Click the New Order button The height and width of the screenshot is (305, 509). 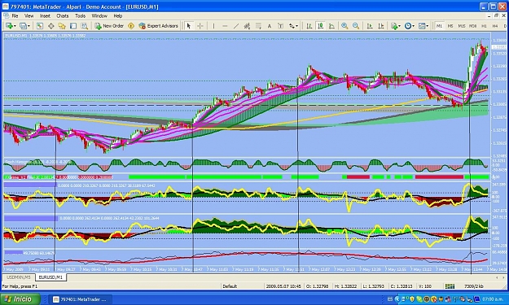(x=109, y=26)
